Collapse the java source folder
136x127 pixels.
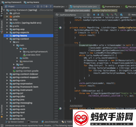click(x=17, y=49)
